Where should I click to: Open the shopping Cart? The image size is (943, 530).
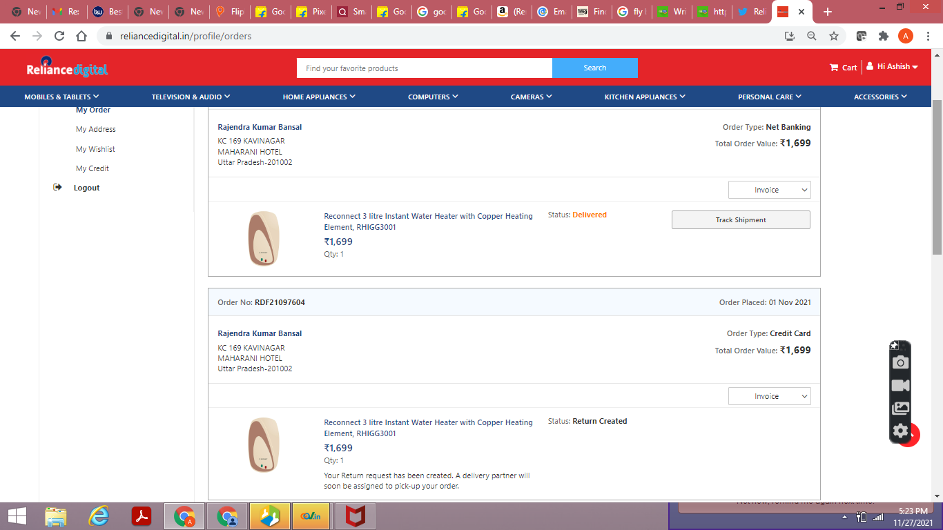[x=843, y=68]
